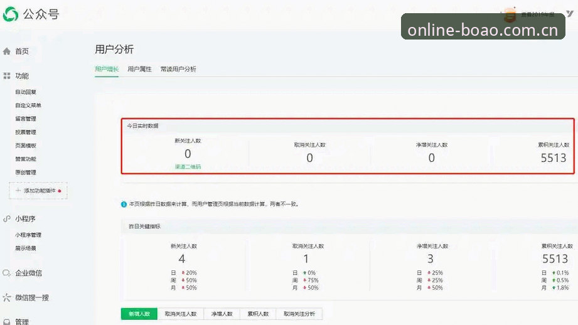Click the 用户分析 page title
Screen dimensions: 578x325
[x=114, y=50]
